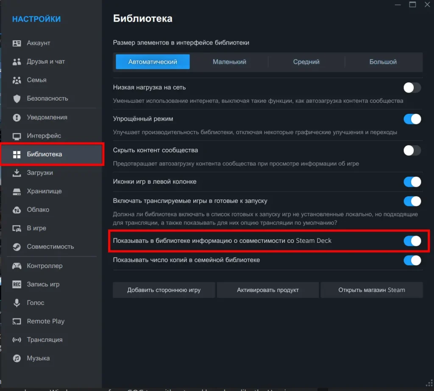The image size is (434, 391).
Task: Toggle Включать транслируемые игры switch
Action: point(412,201)
